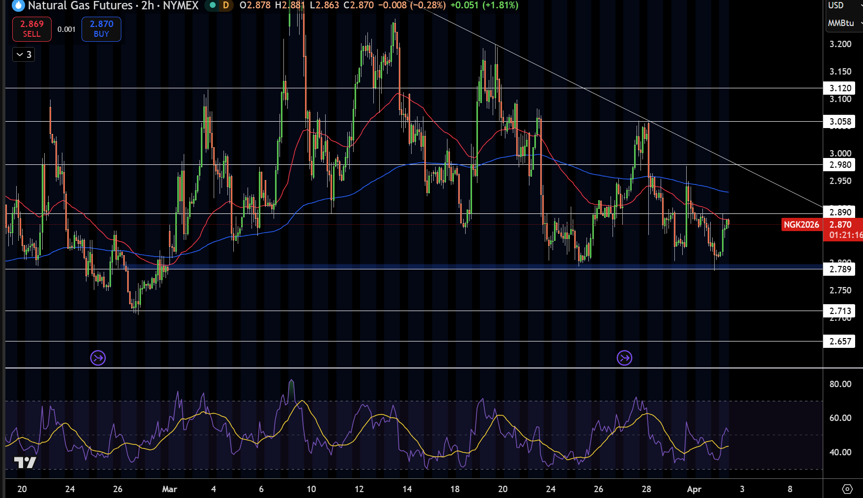The height and width of the screenshot is (498, 863).
Task: Click the Apr label on time axis
Action: (694, 489)
